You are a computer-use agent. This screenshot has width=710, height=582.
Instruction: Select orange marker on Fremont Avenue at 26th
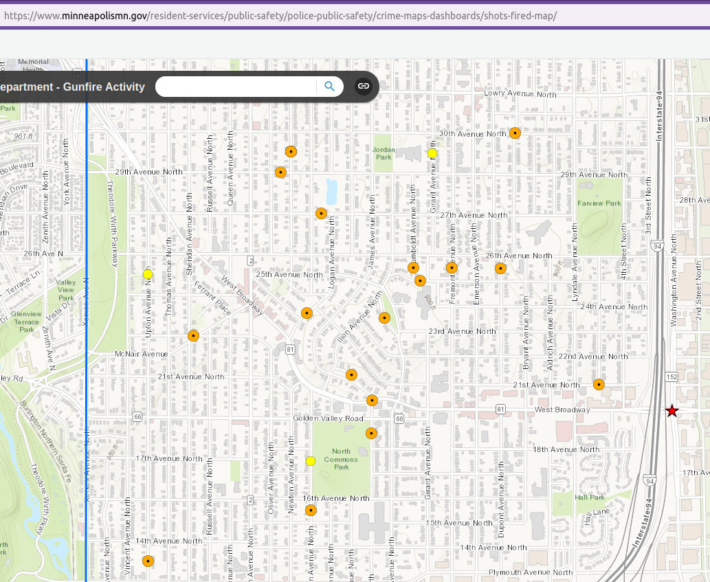point(452,268)
